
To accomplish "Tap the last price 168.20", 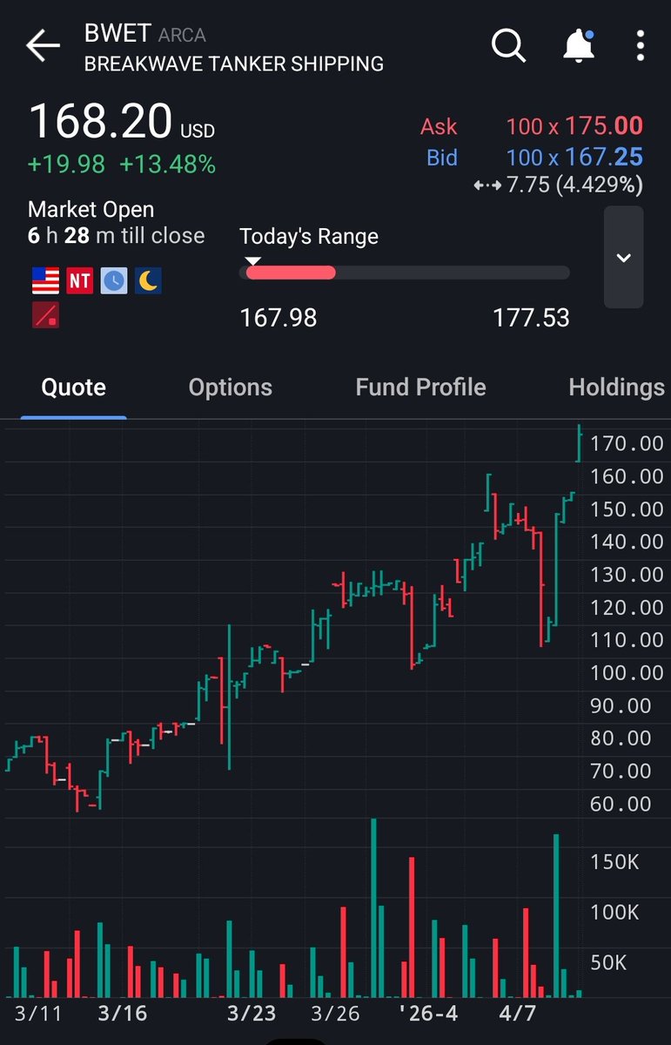I will pos(101,120).
